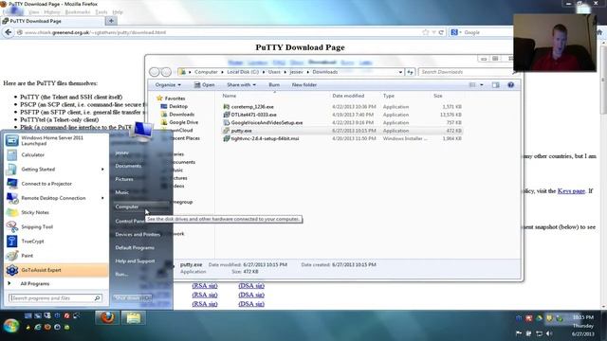607x341 pixels.
Task: Open Default Programs
Action: click(135, 247)
